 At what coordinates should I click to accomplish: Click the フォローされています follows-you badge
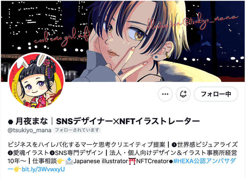pyautogui.click(x=77, y=130)
